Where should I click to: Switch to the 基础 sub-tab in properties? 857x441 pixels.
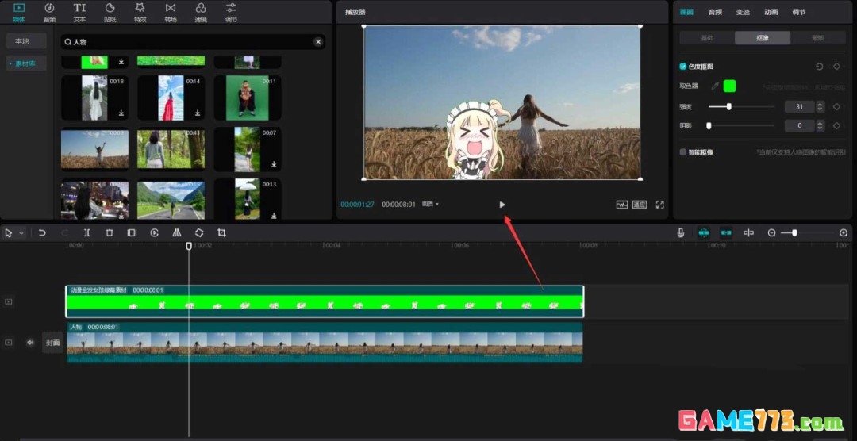click(707, 38)
